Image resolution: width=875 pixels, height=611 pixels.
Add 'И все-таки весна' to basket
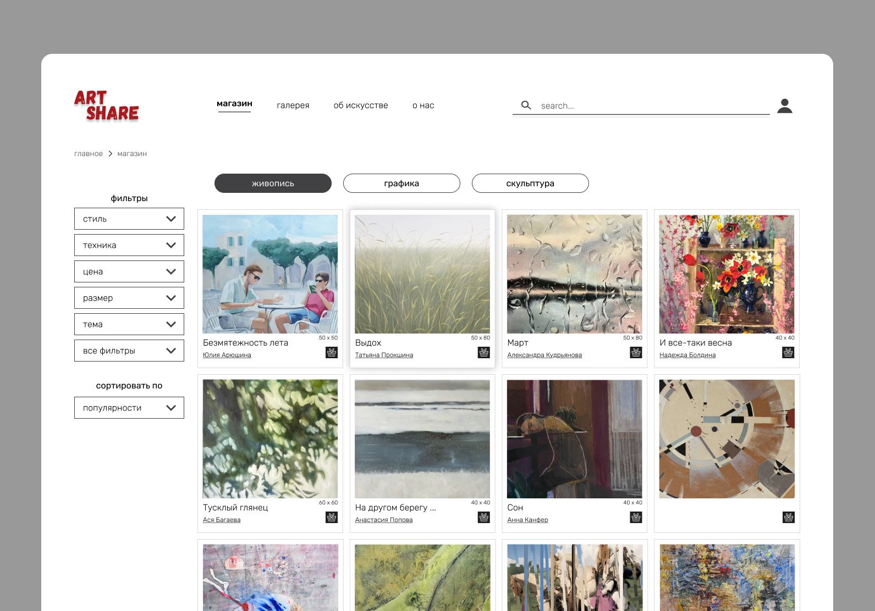click(x=788, y=353)
